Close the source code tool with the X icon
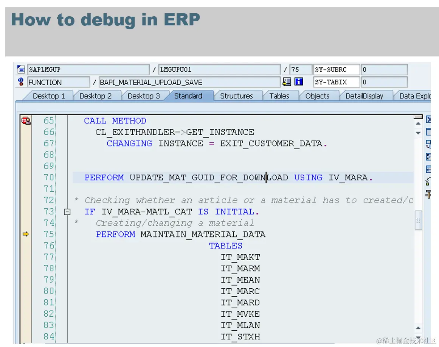This screenshot has width=439, height=347. click(428, 119)
